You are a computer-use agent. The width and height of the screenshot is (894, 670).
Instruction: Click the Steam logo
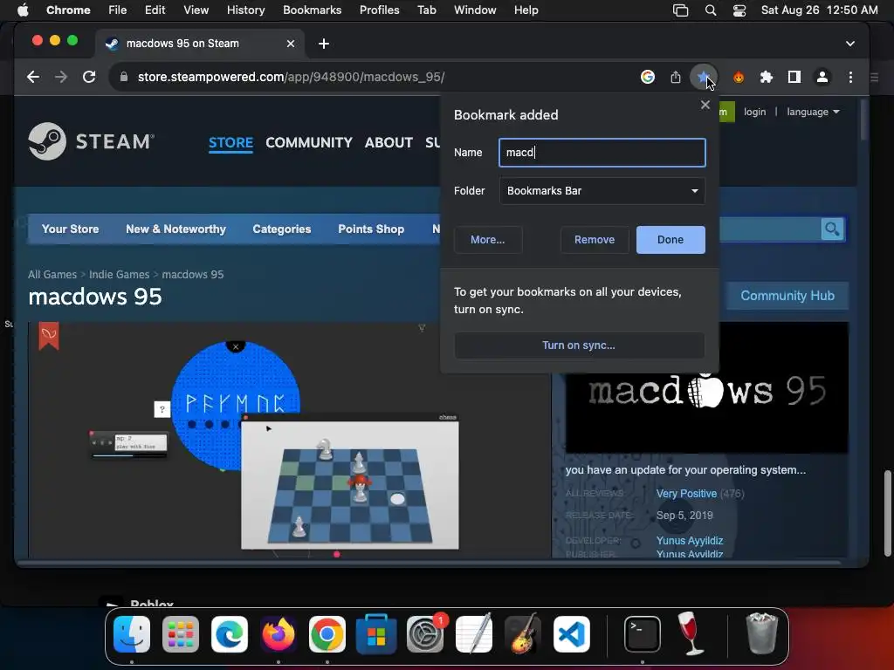[x=91, y=141]
